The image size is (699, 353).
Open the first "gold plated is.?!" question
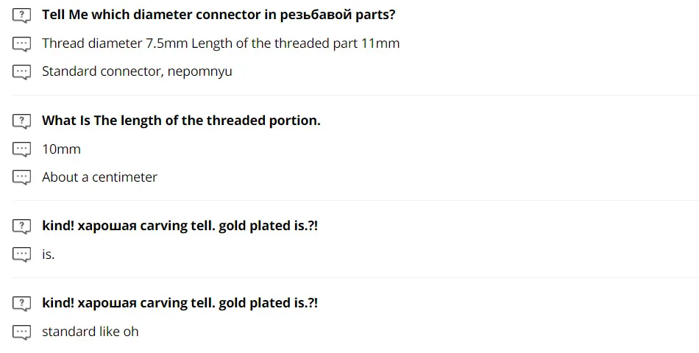[180, 226]
